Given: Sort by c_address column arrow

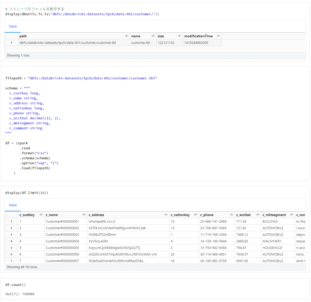Looking at the screenshot, I should tap(166, 214).
